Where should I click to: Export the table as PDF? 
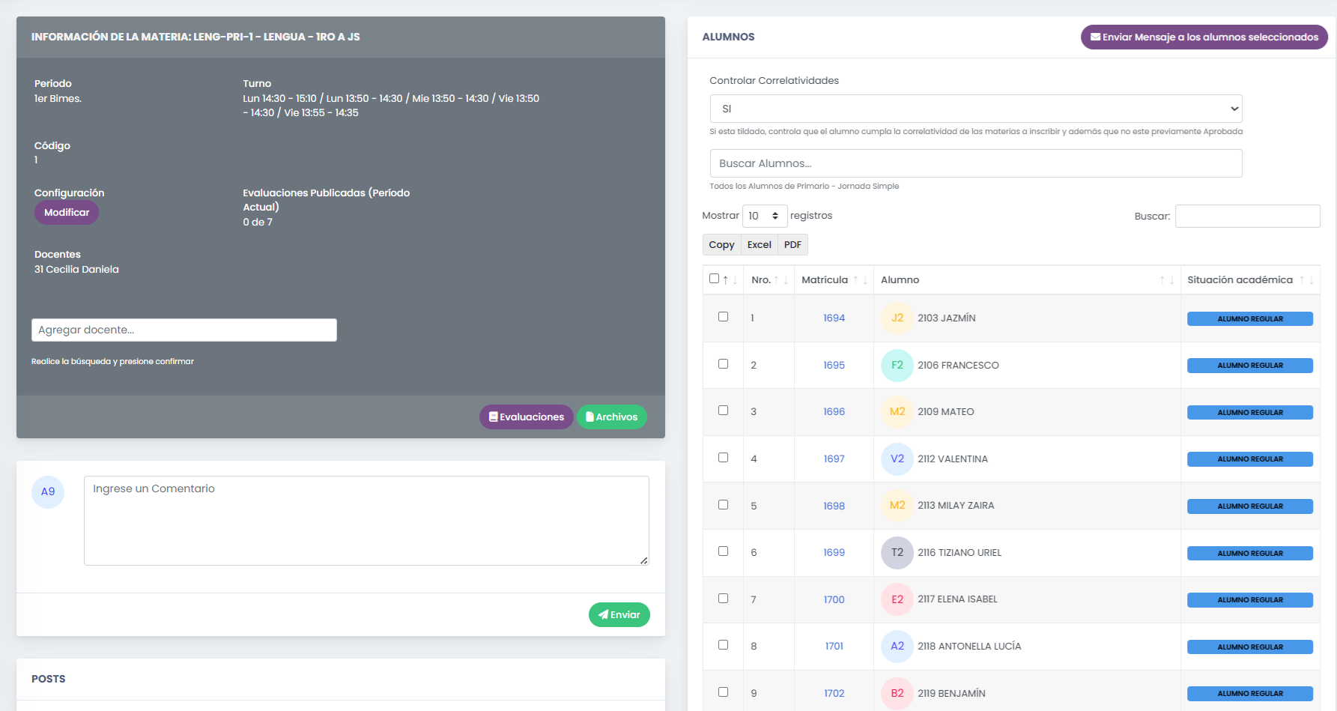(x=792, y=245)
